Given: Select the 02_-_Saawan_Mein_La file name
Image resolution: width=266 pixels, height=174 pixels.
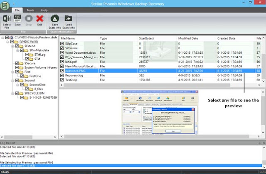Looking at the screenshot, I should 81,57.
